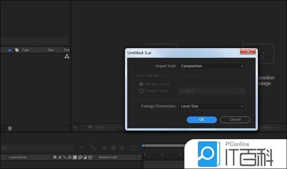
Task: Click the shy layer switch column icon
Action: [x=55, y=157]
